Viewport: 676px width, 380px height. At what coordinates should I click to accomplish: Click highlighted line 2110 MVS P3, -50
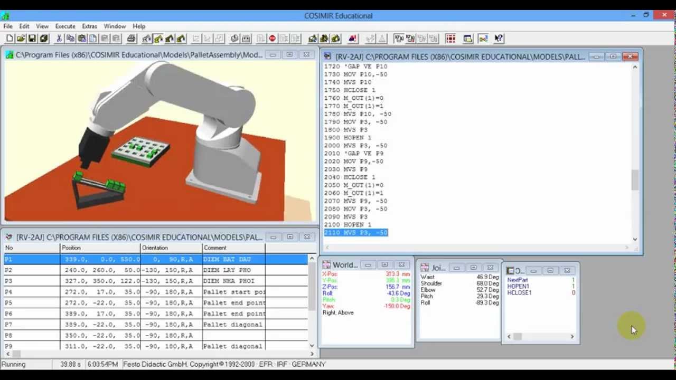356,233
